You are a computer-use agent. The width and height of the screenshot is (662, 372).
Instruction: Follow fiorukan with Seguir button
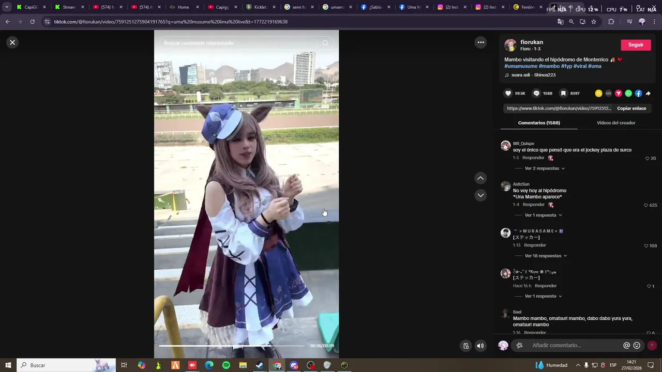[x=636, y=45]
